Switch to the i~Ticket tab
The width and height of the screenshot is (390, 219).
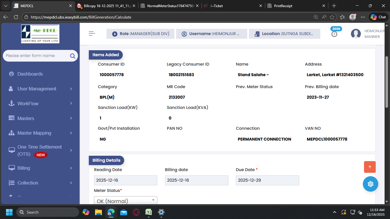click(x=233, y=6)
